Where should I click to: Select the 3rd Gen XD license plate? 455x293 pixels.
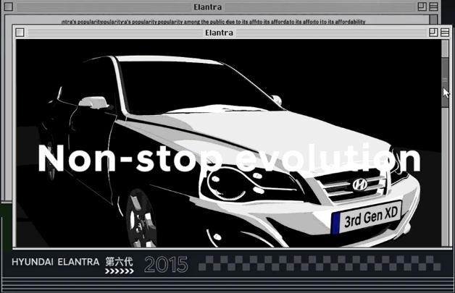(x=371, y=219)
